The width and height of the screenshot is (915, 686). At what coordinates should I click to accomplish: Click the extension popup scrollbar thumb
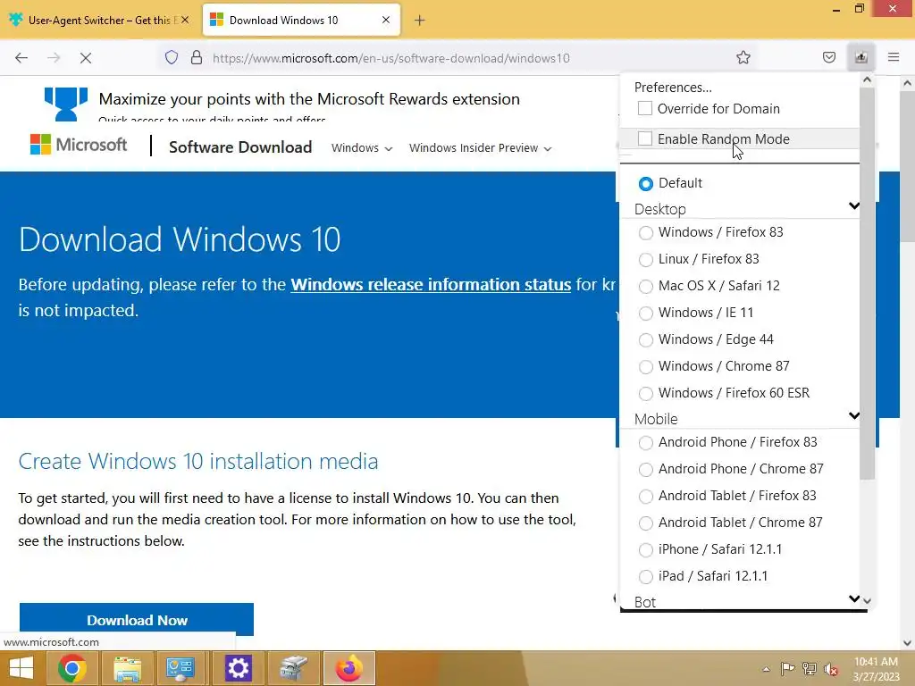(867, 283)
